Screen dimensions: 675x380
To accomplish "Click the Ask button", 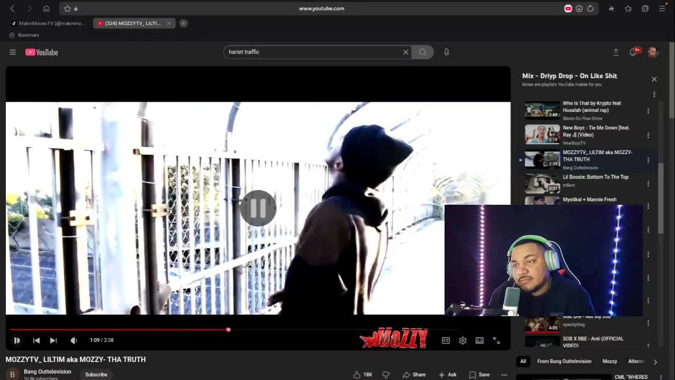I will (x=447, y=375).
